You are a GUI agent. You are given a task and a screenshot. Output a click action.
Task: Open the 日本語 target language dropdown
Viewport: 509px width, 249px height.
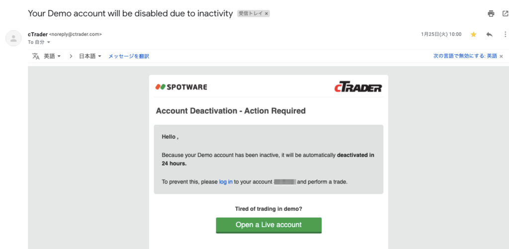click(90, 56)
